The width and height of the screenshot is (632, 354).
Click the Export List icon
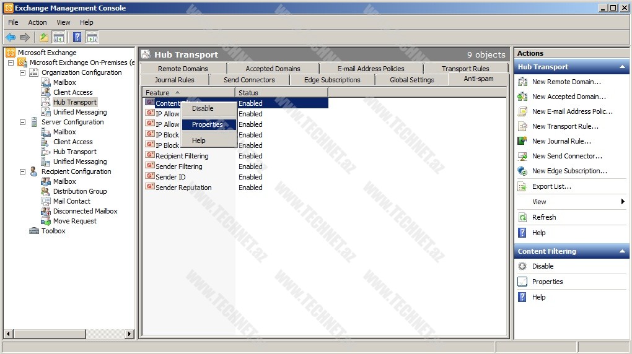[x=522, y=186]
